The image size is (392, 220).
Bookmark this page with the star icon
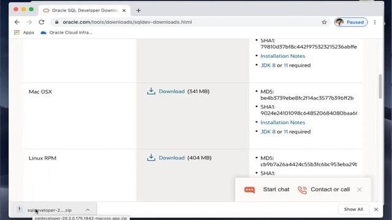click(x=324, y=22)
